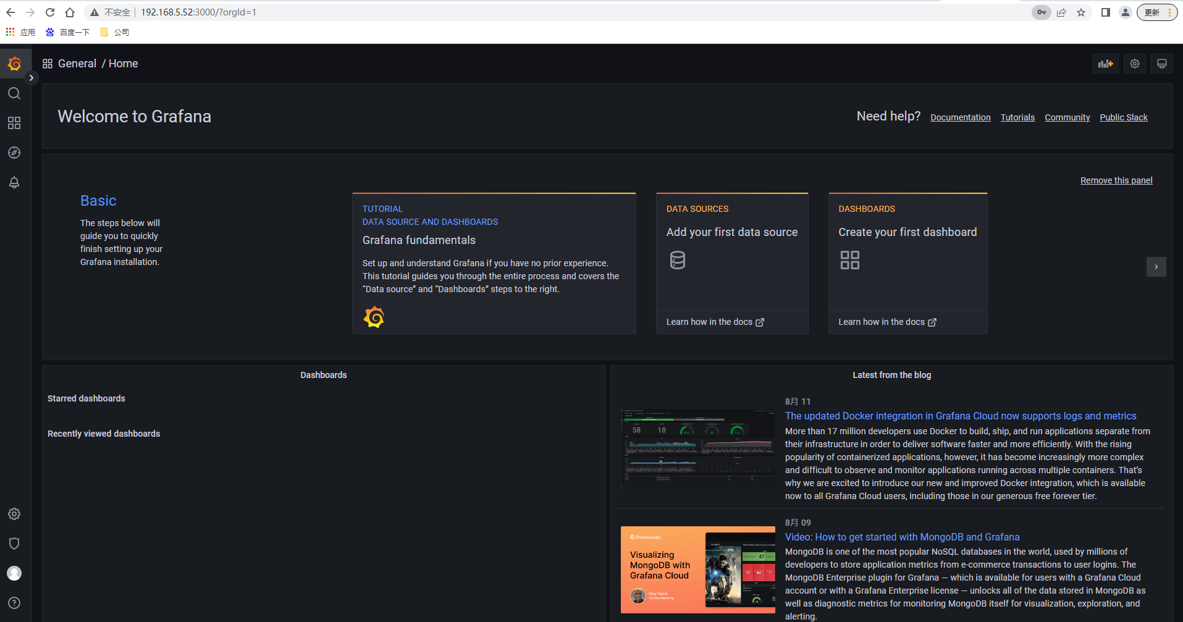This screenshot has height=622, width=1183.
Task: Click Home in the breadcrumb
Action: tap(124, 64)
